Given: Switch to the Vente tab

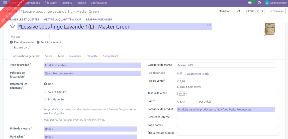Looking at the screenshot, I should tap(49, 56).
